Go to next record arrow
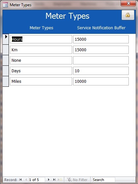The width and height of the screenshot is (138, 184). (49, 179)
